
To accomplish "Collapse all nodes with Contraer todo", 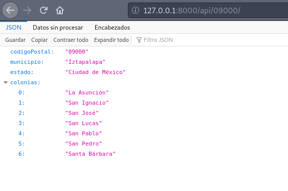I will coord(71,40).
